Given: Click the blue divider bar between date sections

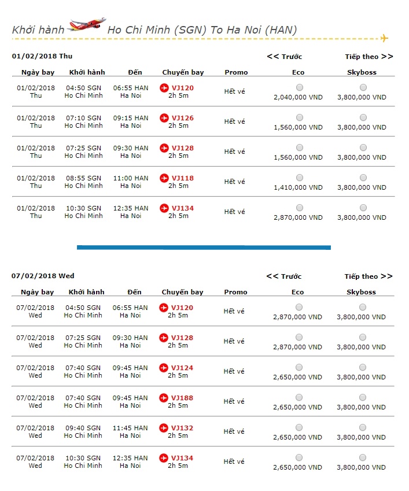Looking at the screenshot, I should pos(204,248).
